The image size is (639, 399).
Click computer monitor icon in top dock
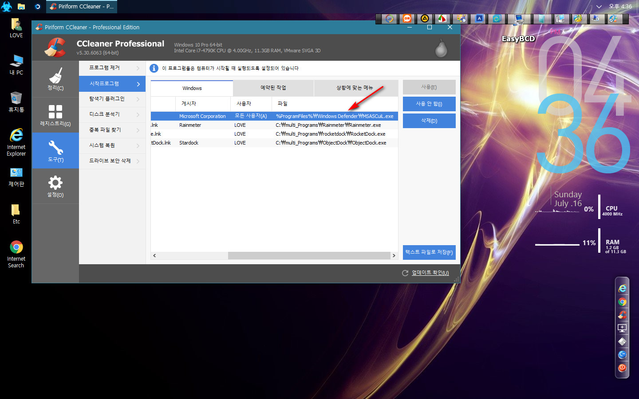pos(518,19)
